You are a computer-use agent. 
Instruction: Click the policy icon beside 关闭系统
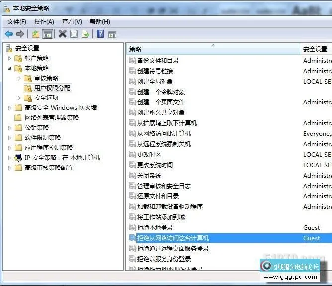click(x=132, y=175)
